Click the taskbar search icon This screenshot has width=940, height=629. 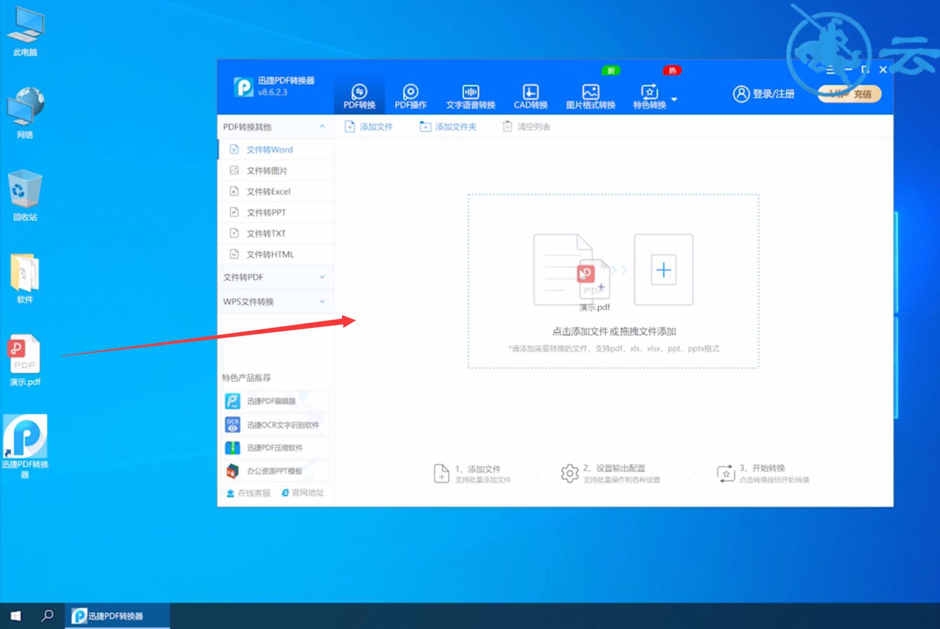click(48, 616)
